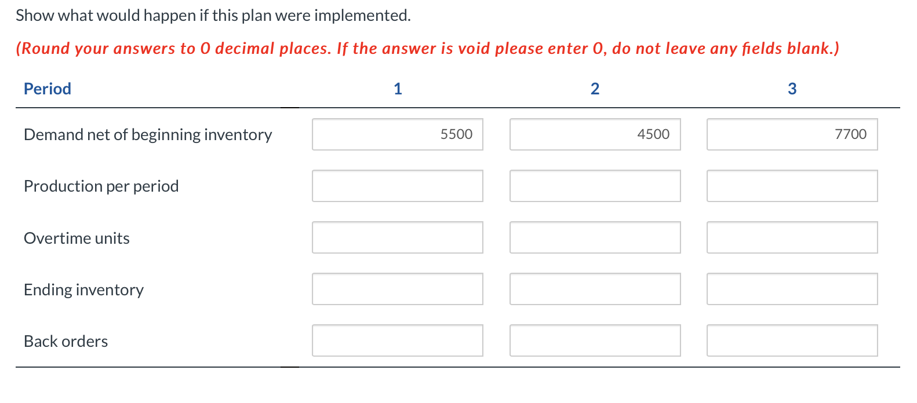Select the Period 1 demand field showing 5500
The height and width of the screenshot is (403, 917).
(x=397, y=134)
